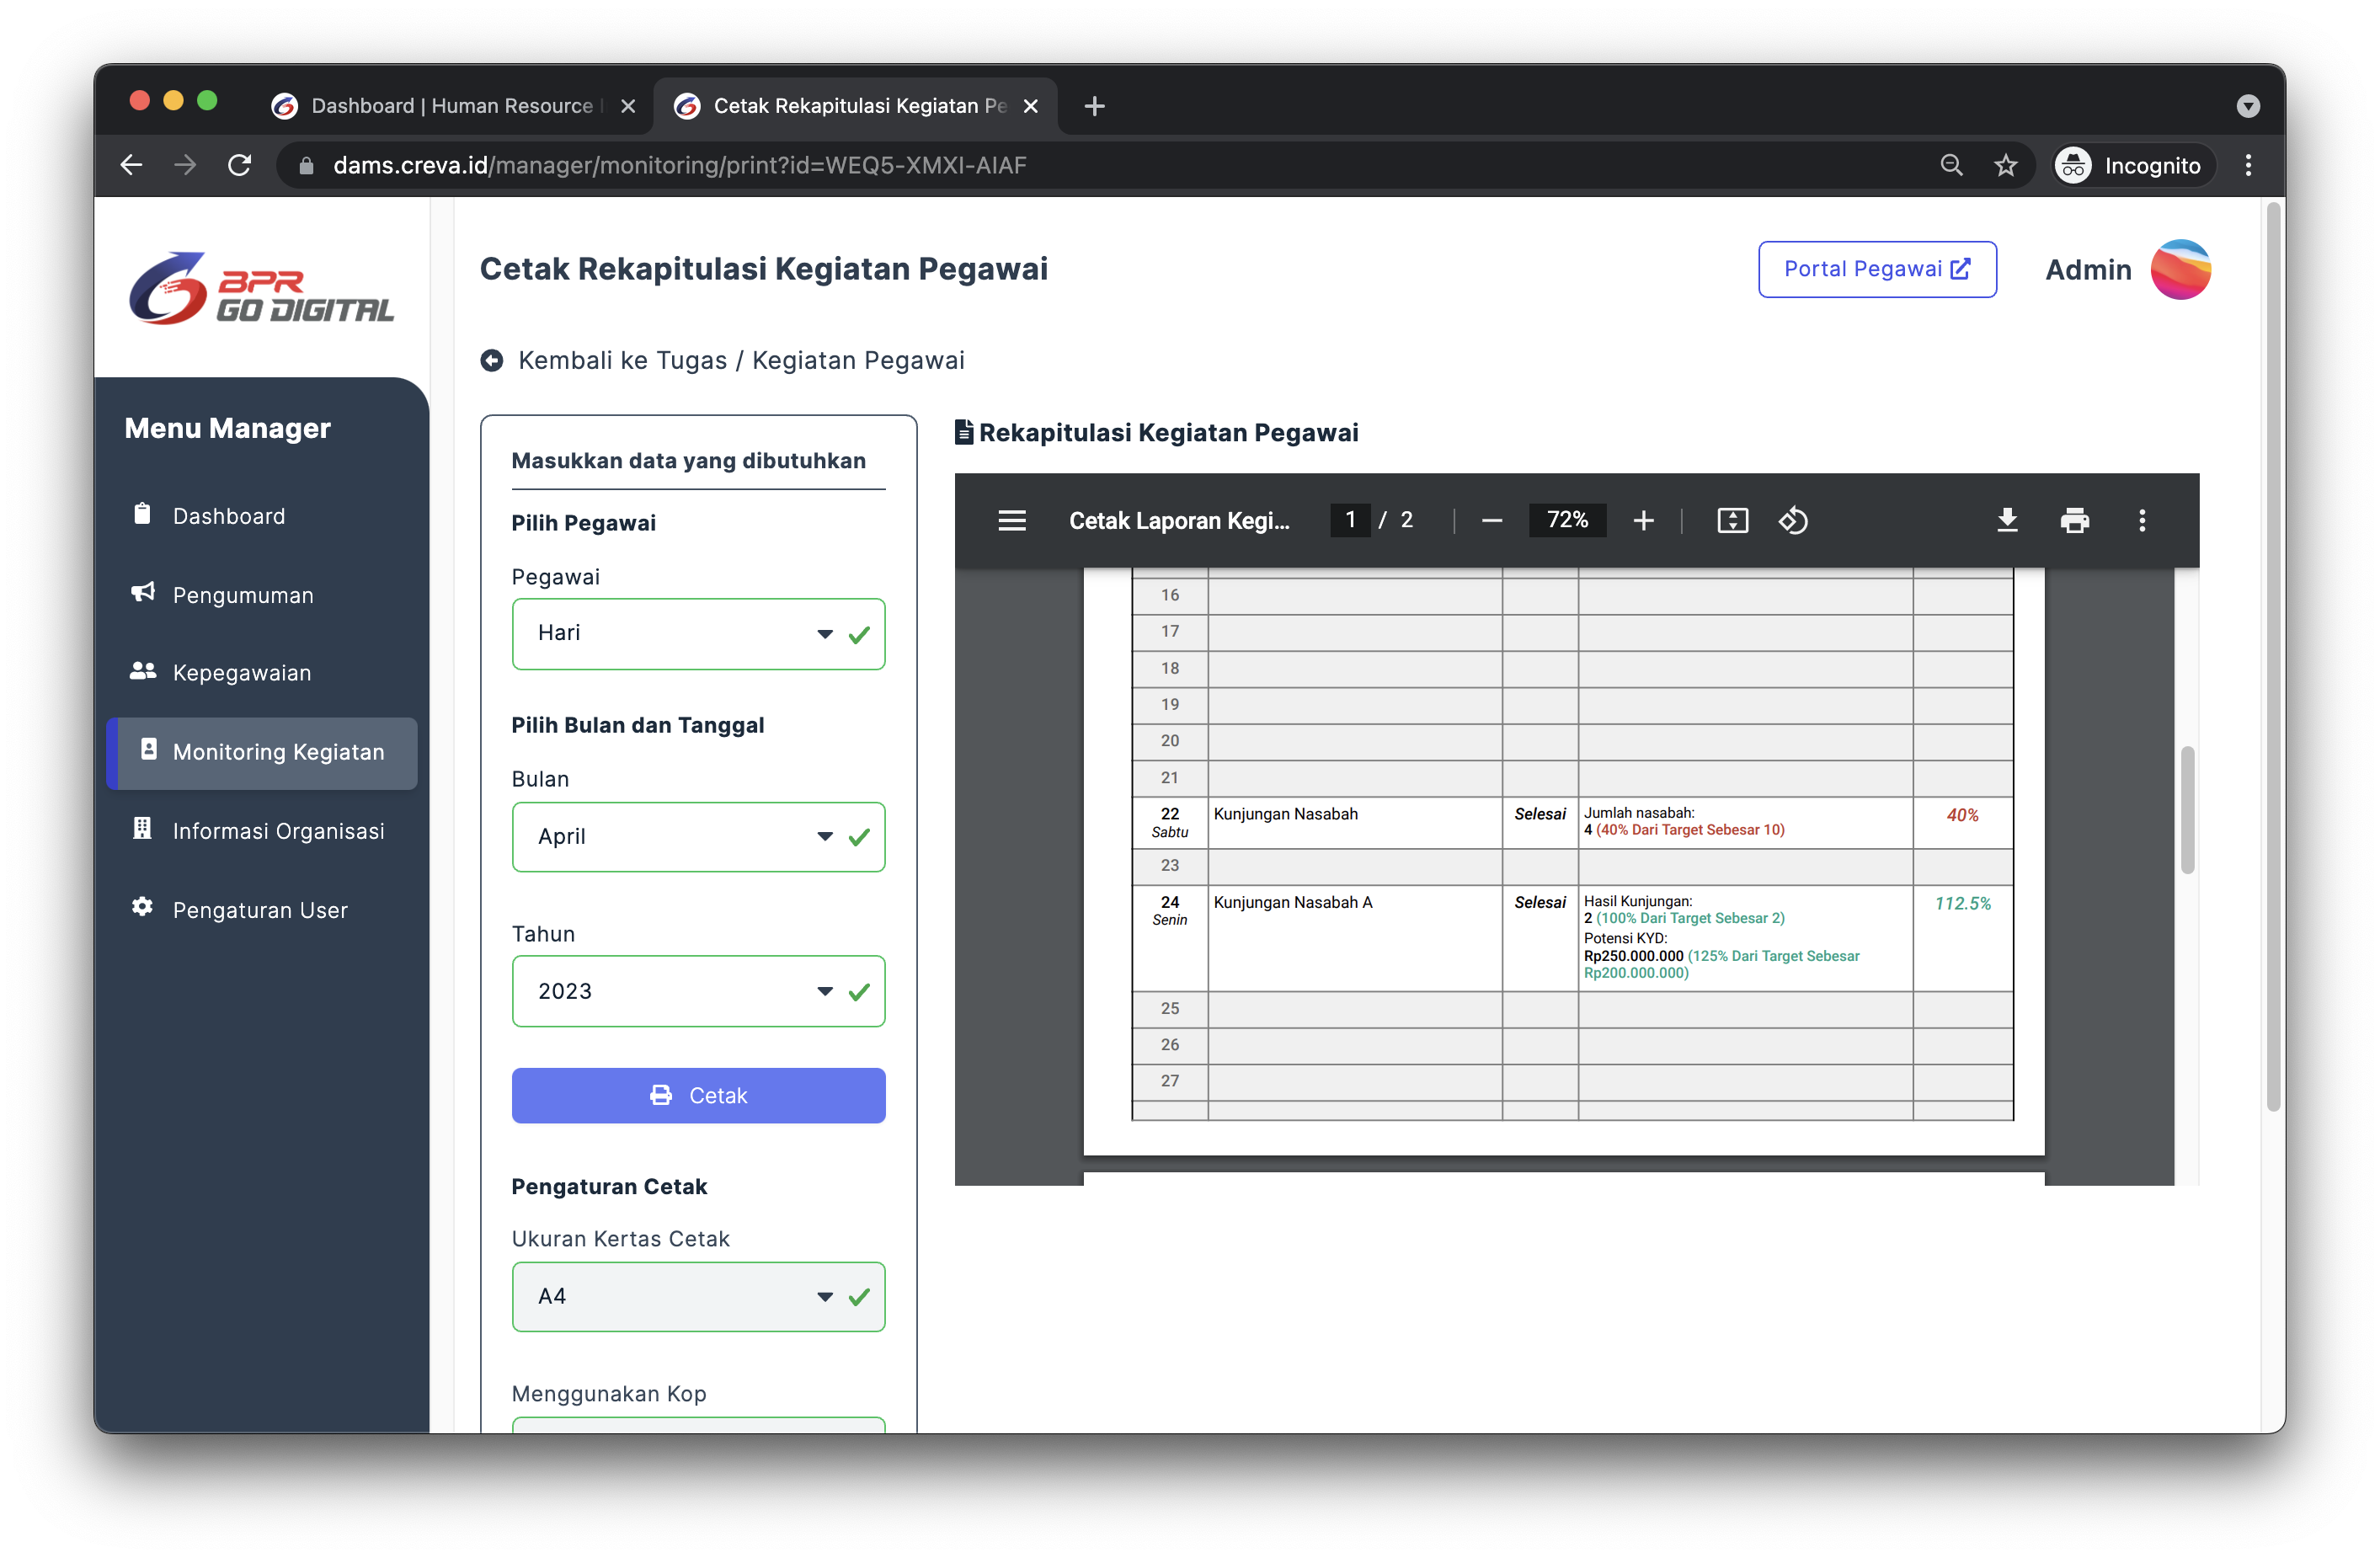Click Cetak Laporan Kegi... document title
Image resolution: width=2380 pixels, height=1558 pixels.
click(1179, 520)
